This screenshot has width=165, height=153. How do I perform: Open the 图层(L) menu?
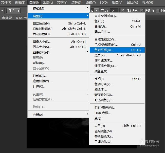(x=48, y=2)
